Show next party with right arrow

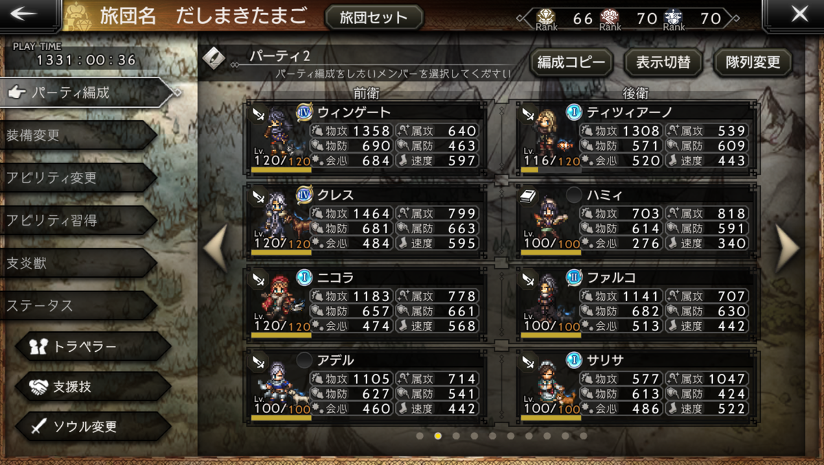click(788, 248)
